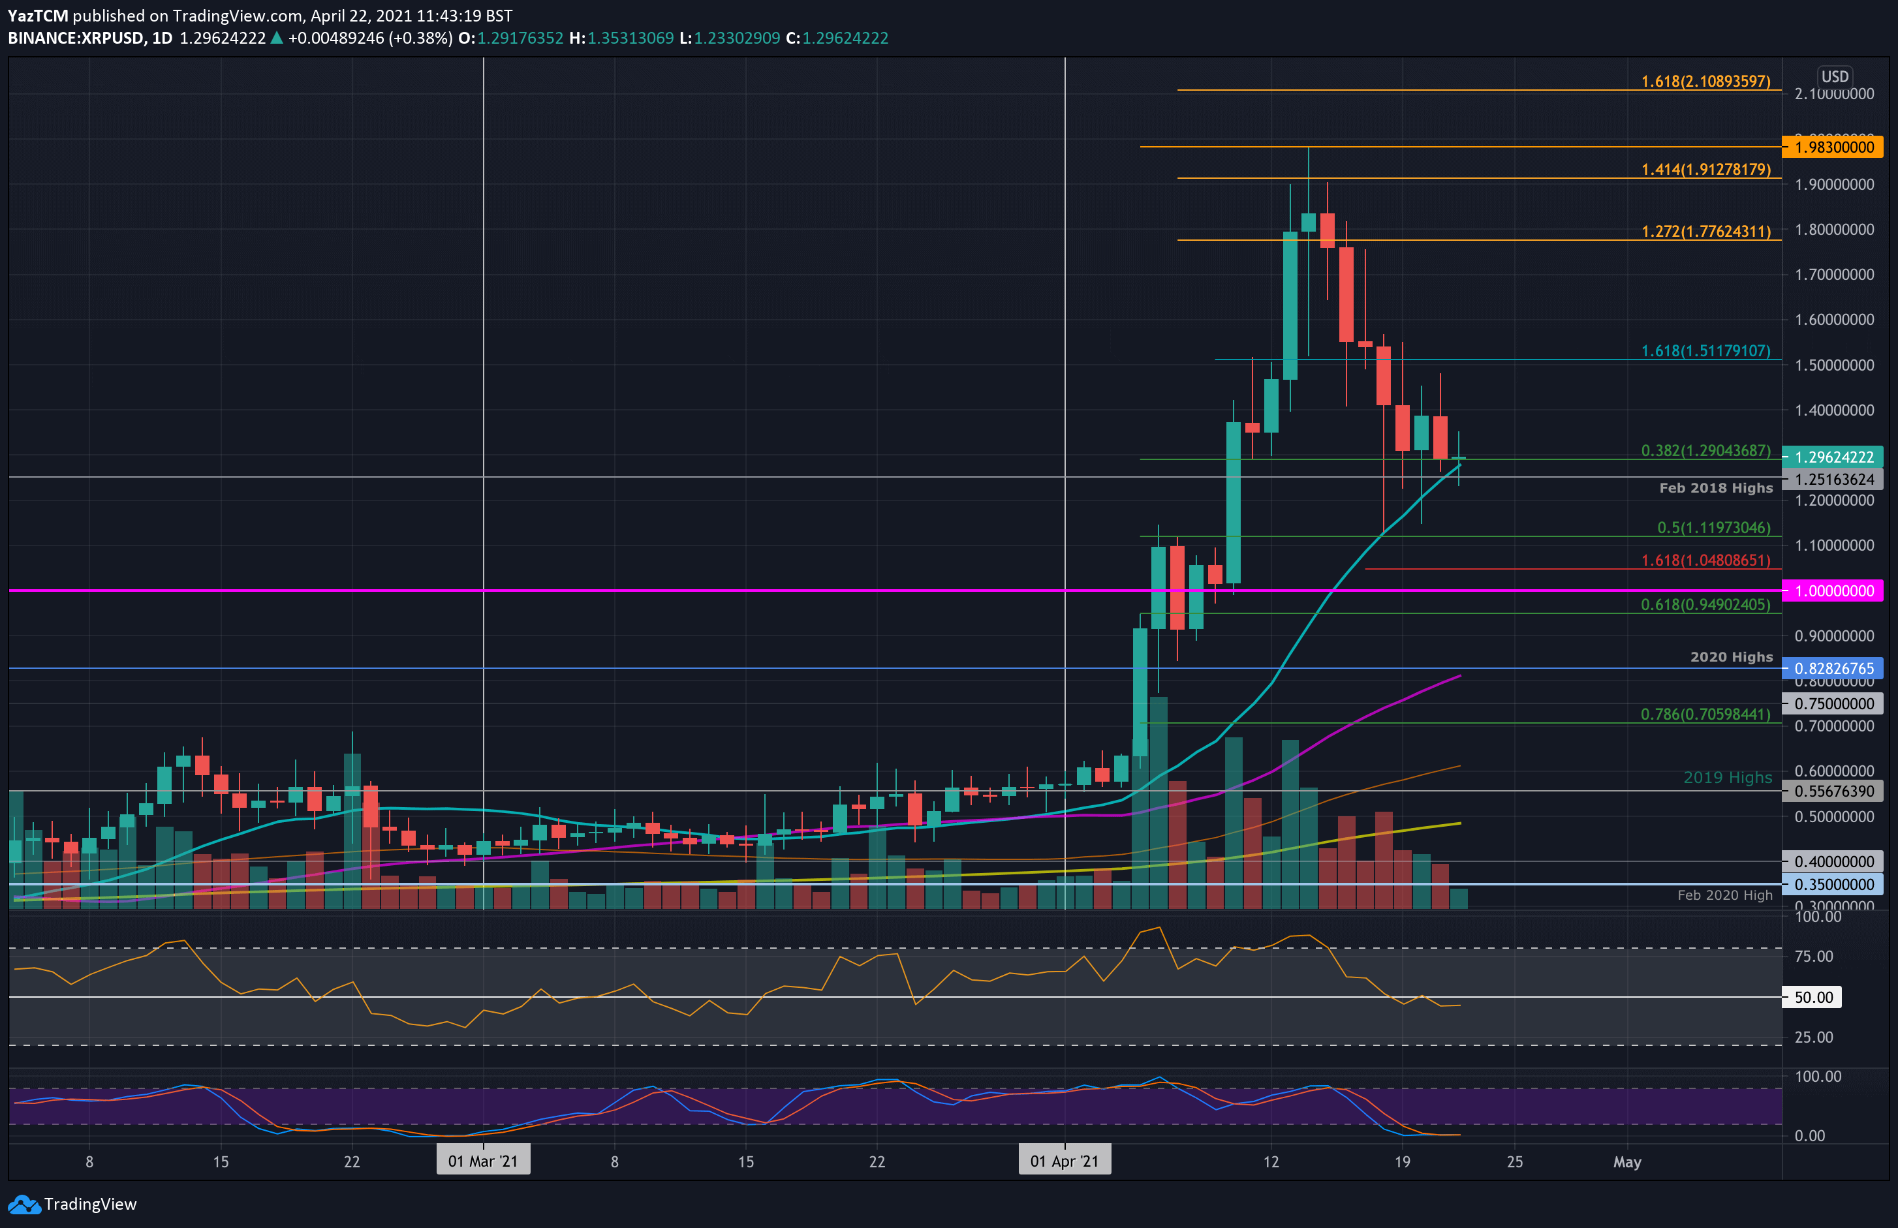Click the 0.35000000 price label
Viewport: 1898px width, 1228px height.
1833,884
